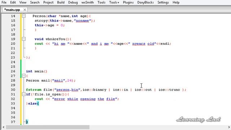The width and height of the screenshot is (231, 130).
Task: Collapse the whoAreYou function fold at line 19
Action: coord(24,39)
